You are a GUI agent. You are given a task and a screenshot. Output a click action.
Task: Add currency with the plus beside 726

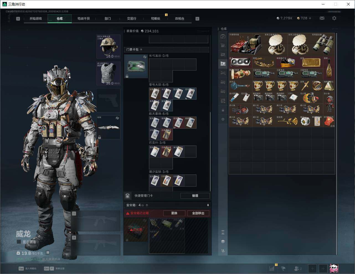[310, 18]
